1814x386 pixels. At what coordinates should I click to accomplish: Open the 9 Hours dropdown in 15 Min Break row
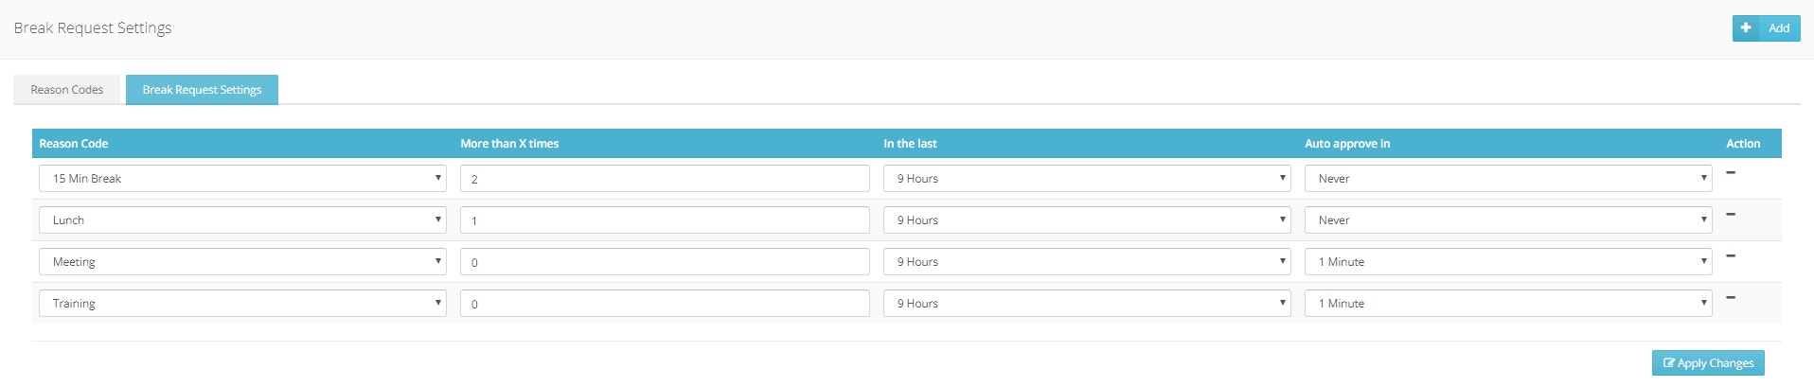[1086, 179]
